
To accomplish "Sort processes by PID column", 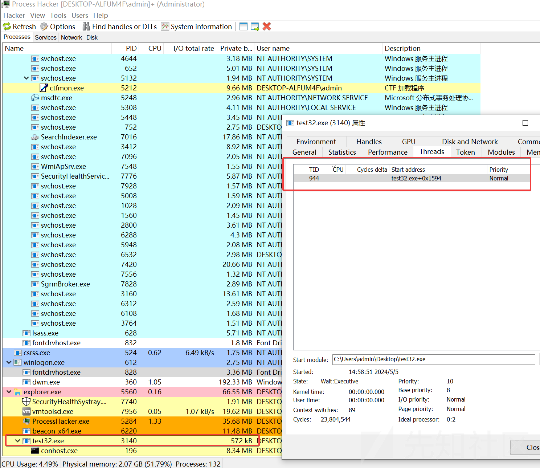I will click(x=126, y=48).
